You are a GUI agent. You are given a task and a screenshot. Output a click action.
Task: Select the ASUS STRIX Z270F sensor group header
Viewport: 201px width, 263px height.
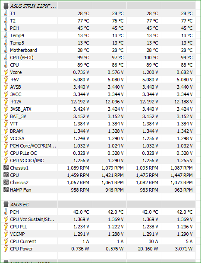point(99,6)
